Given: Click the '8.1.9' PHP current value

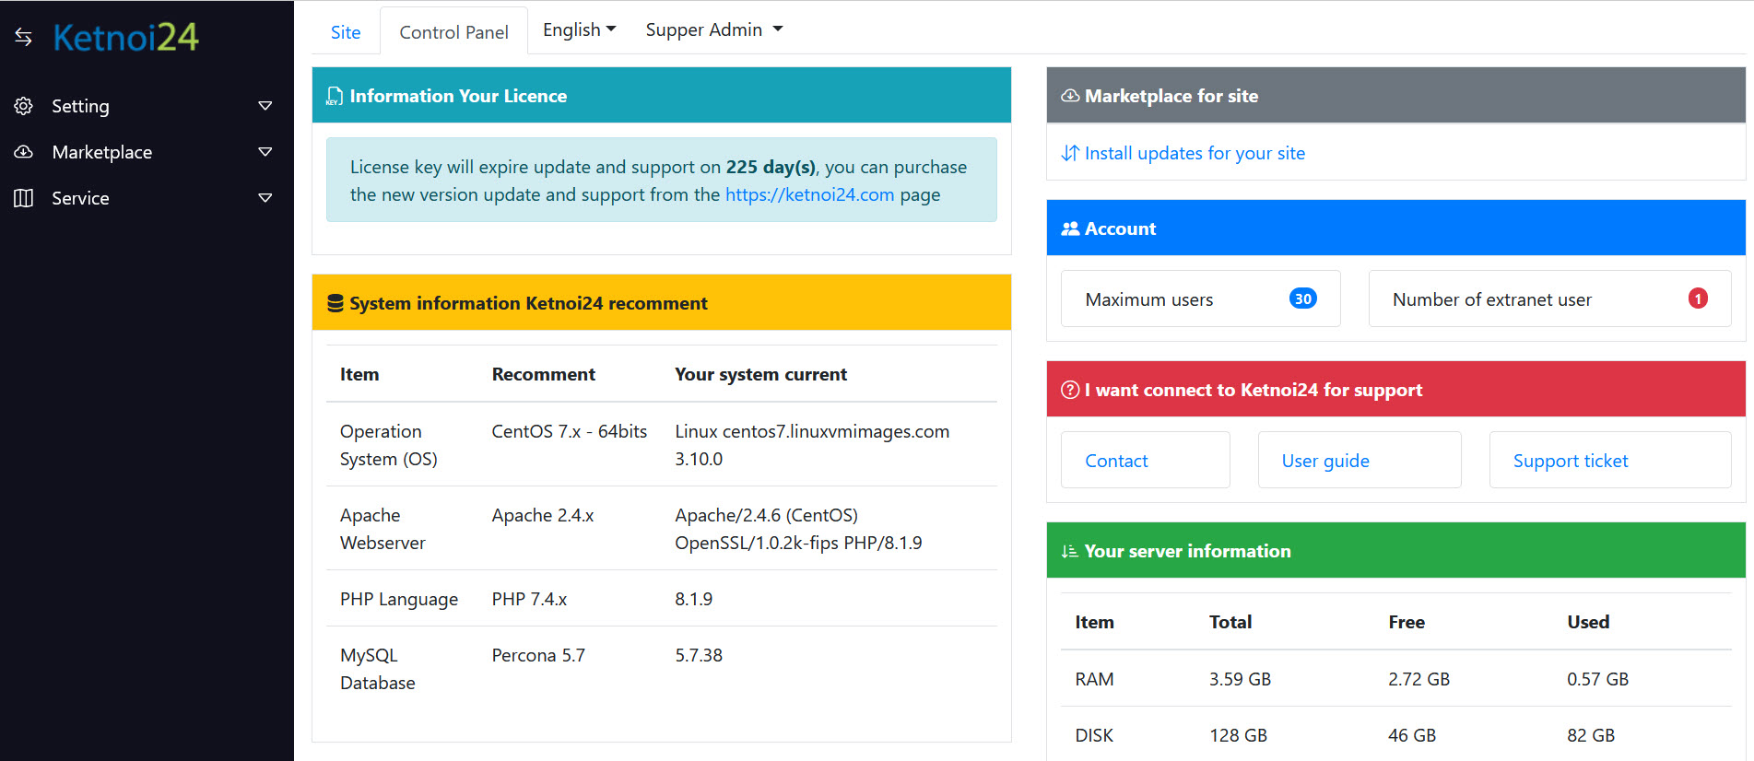Looking at the screenshot, I should pyautogui.click(x=694, y=599).
